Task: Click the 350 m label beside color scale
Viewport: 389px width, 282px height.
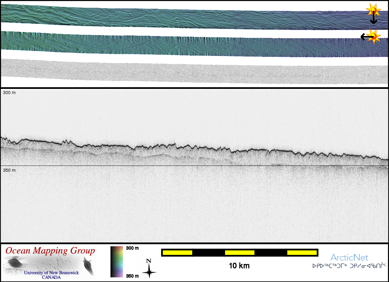Action: point(132,276)
